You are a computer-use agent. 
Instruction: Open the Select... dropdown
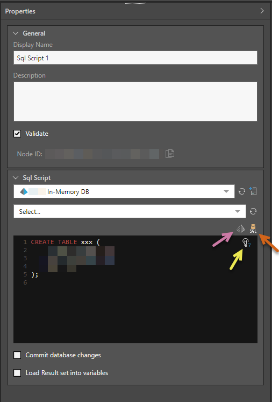coord(130,212)
